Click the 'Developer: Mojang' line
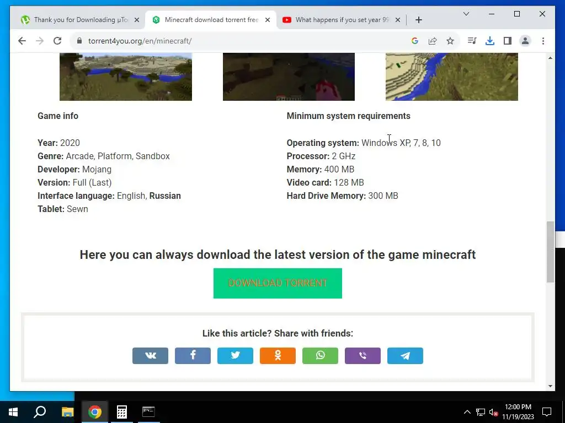The width and height of the screenshot is (565, 423). (x=74, y=169)
